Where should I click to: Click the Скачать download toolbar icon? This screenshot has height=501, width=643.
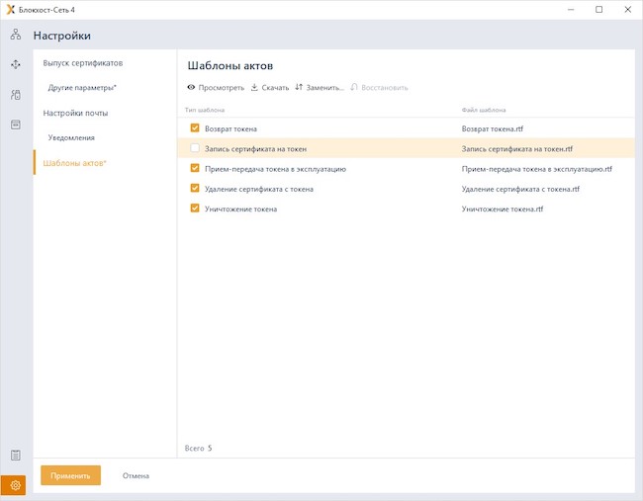pyautogui.click(x=254, y=88)
